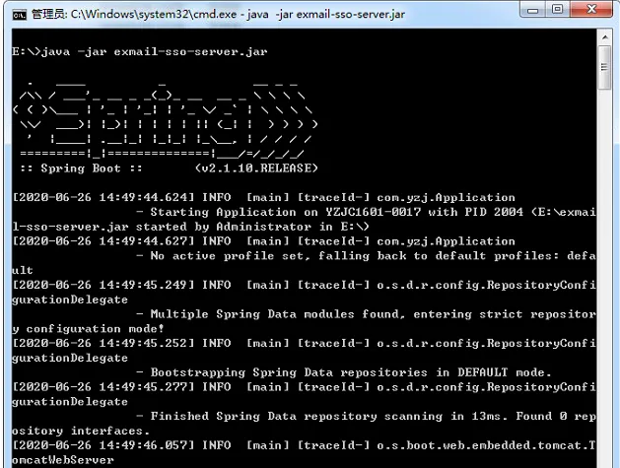Click the scrollbar up arrow

(605, 37)
